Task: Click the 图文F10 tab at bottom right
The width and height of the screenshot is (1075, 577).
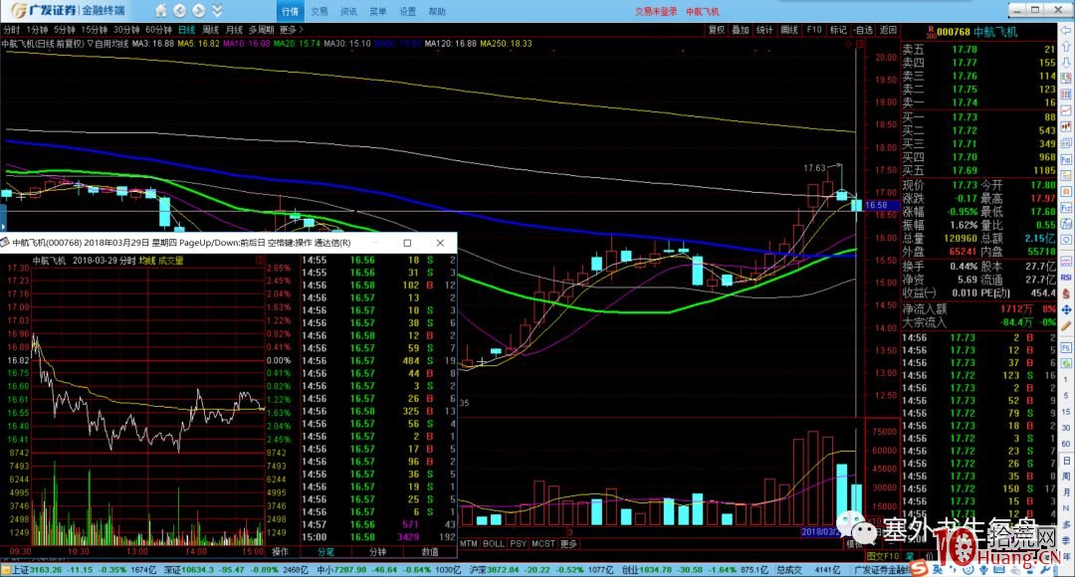Action: (x=883, y=556)
